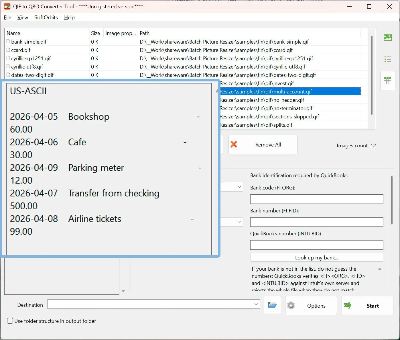Open the dropdown beside the Bank number field
The width and height of the screenshot is (400, 340).
coord(239,222)
